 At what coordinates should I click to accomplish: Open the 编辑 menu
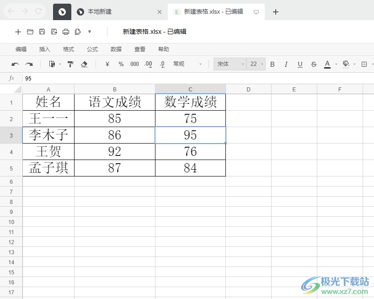tap(21, 49)
